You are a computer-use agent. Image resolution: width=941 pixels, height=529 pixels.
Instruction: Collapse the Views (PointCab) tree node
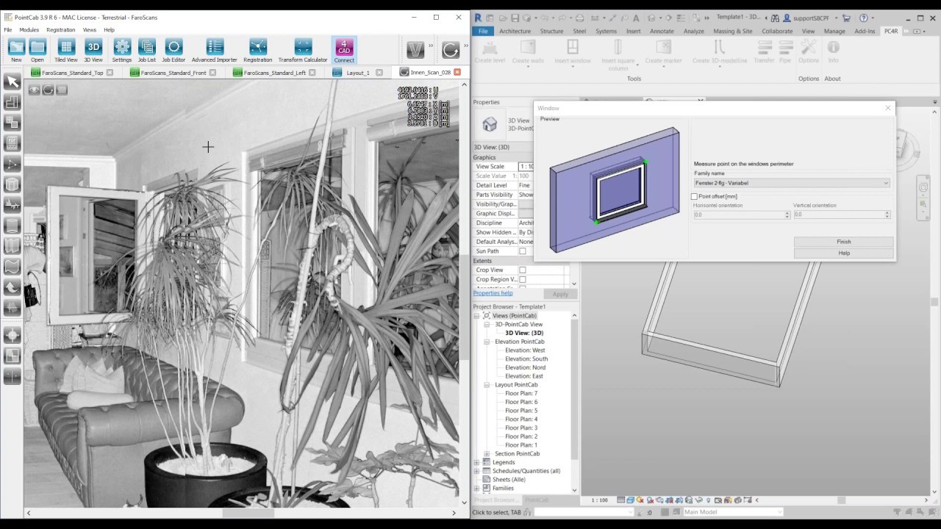[x=476, y=315]
